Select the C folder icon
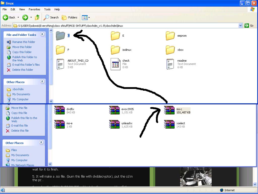Image resolution: width=258 pixels, height=194 pixels. (60, 36)
